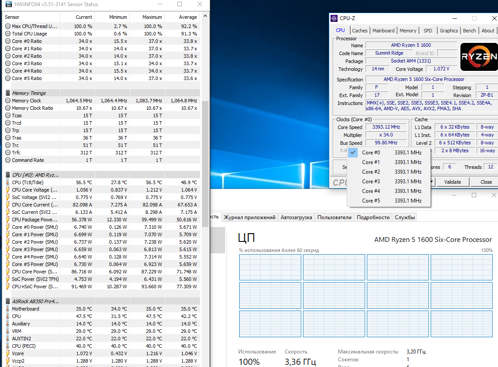
Task: Click the first CPU usage graph in Task Manager
Action: coord(270,267)
